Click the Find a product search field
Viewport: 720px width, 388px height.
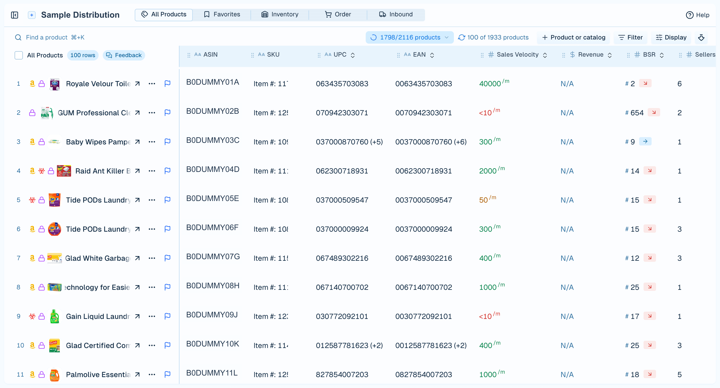[55, 37]
